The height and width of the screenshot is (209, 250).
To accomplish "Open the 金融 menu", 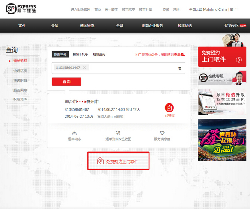I will pyautogui.click(x=120, y=26).
